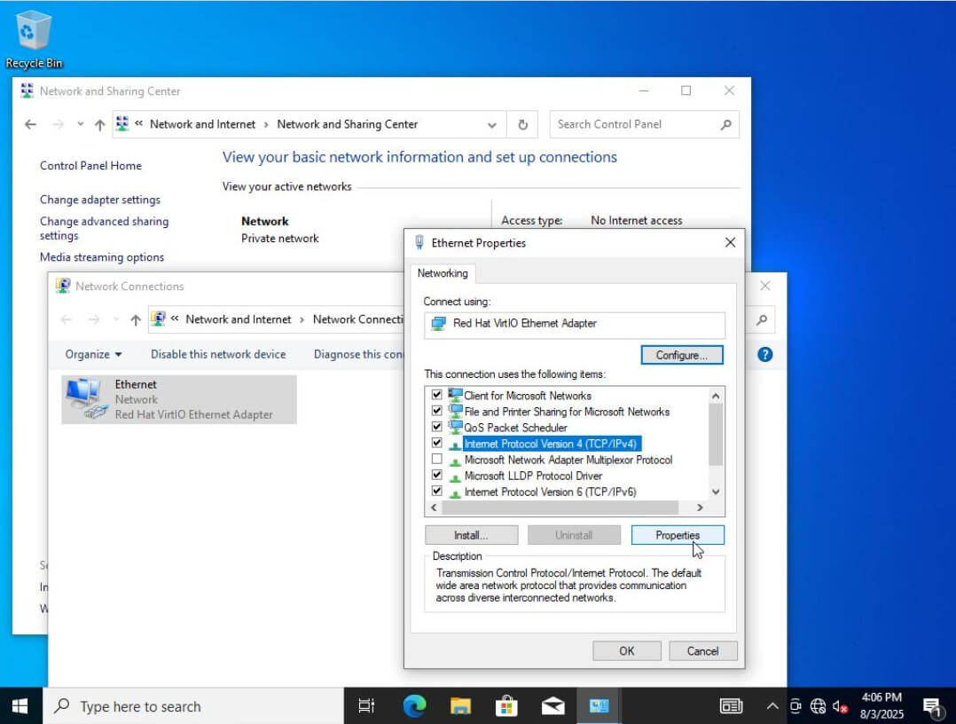The width and height of the screenshot is (956, 724).
Task: Toggle Microsoft LLDP Protocol Driver checkbox
Action: (436, 475)
